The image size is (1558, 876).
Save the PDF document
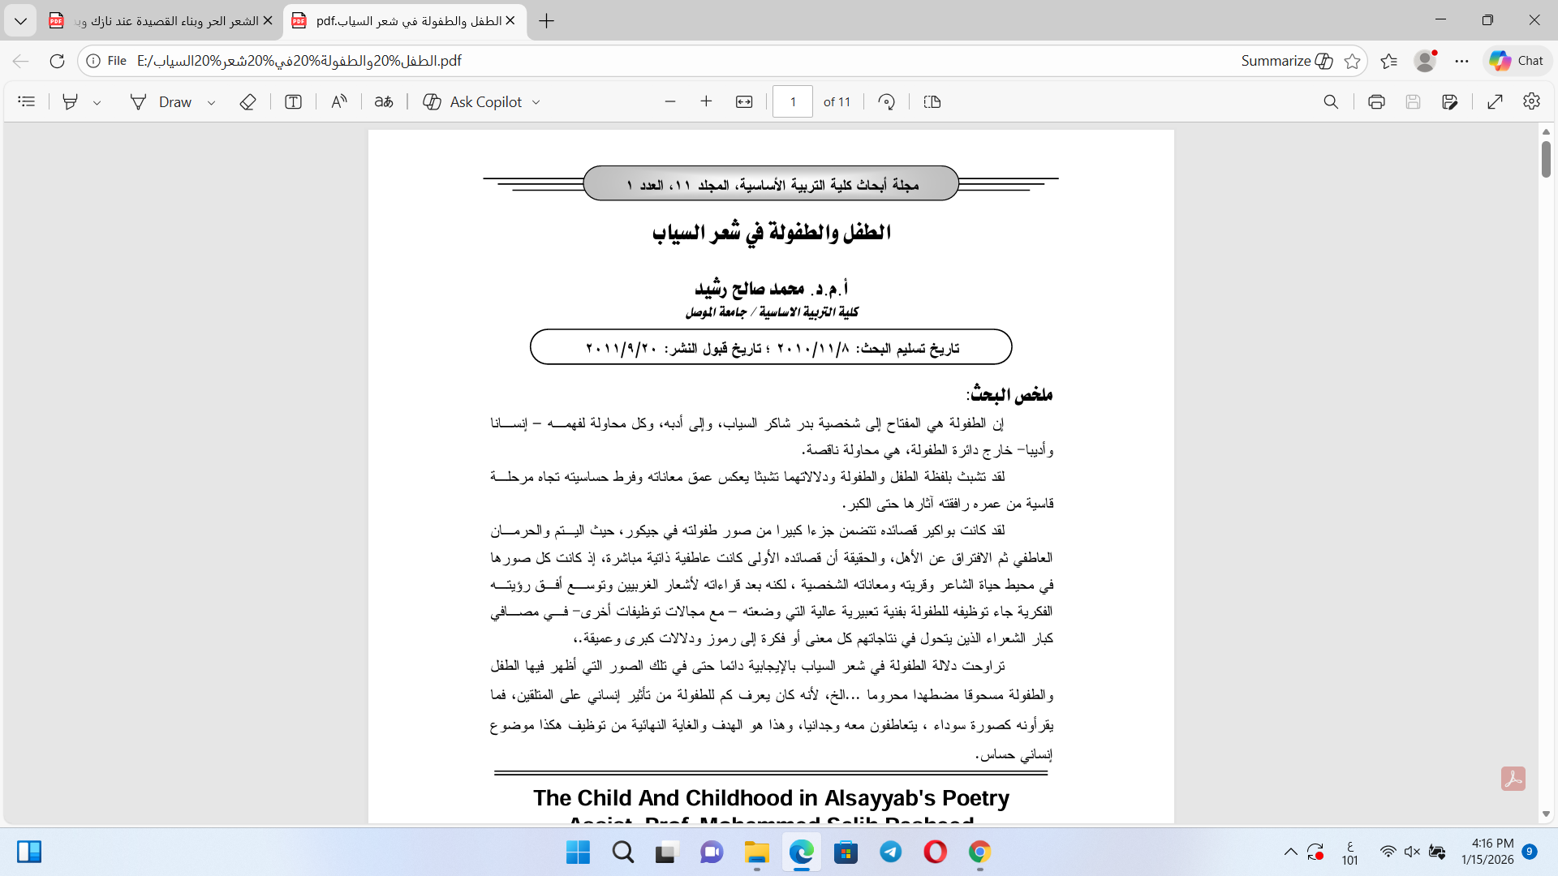click(x=1414, y=101)
